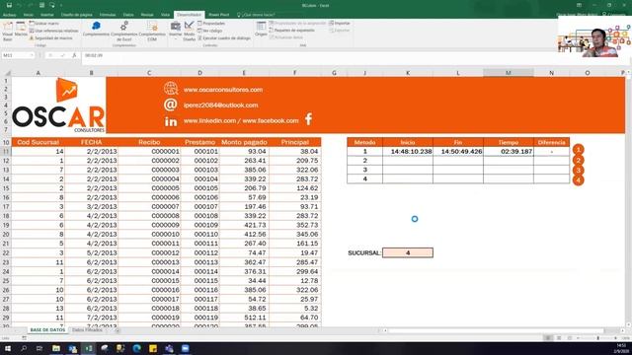This screenshot has height=355, width=632.
Task: Click the Excel icon in the taskbar
Action: [x=88, y=348]
